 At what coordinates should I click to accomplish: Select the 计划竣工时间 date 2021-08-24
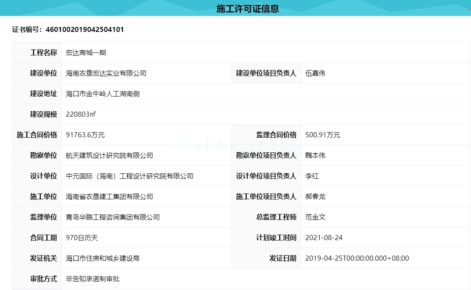(324, 238)
